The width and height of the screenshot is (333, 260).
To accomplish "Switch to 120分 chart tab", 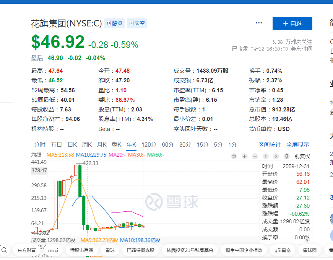I will point(149,145).
